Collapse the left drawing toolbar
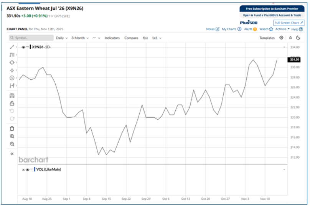This screenshot has width=310, height=207. click(x=12, y=154)
